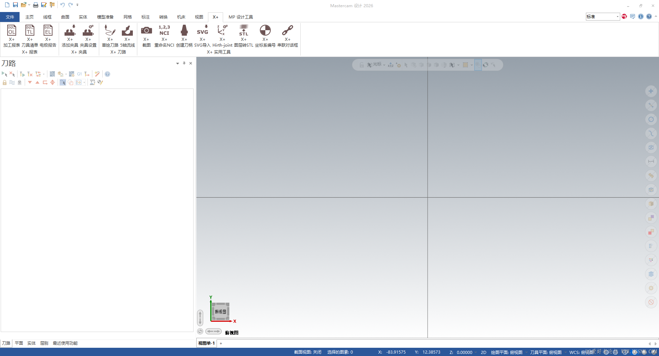Select the 视图单-1 viewsheet tab
659x356 pixels.
pyautogui.click(x=207, y=343)
